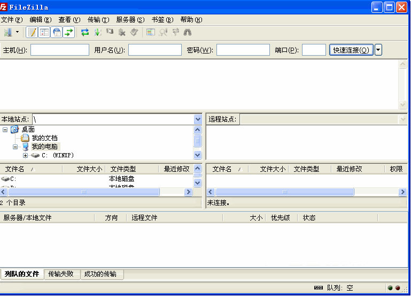
Task: Click the 状态 queue column header
Action: click(x=338, y=218)
